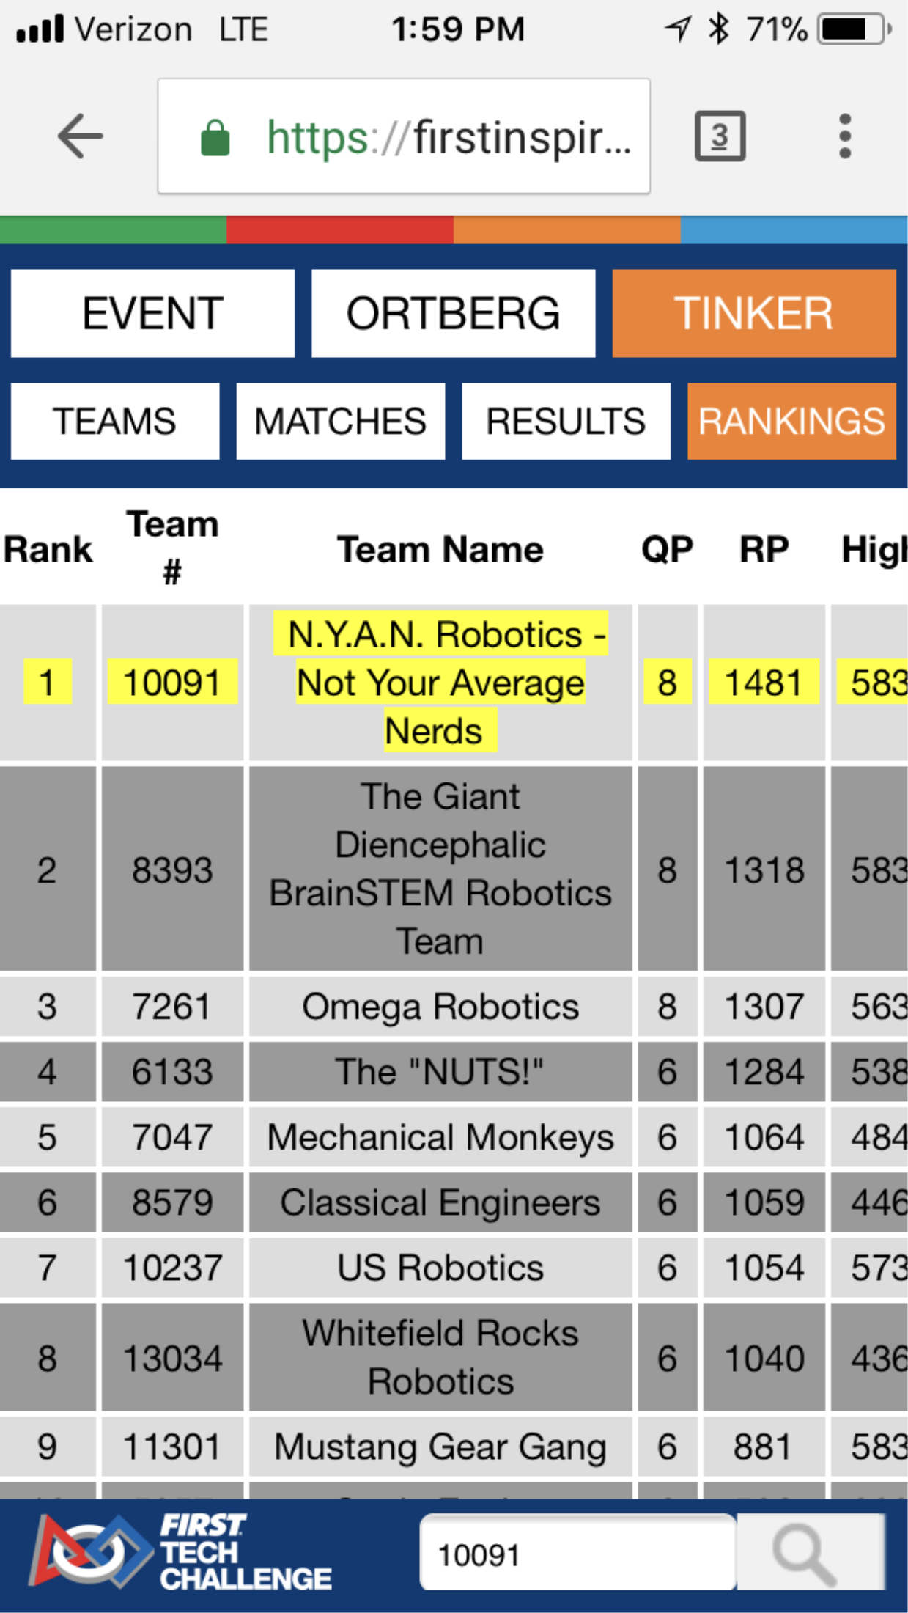
Task: Tap the firstinspires URL address bar
Action: (x=404, y=136)
